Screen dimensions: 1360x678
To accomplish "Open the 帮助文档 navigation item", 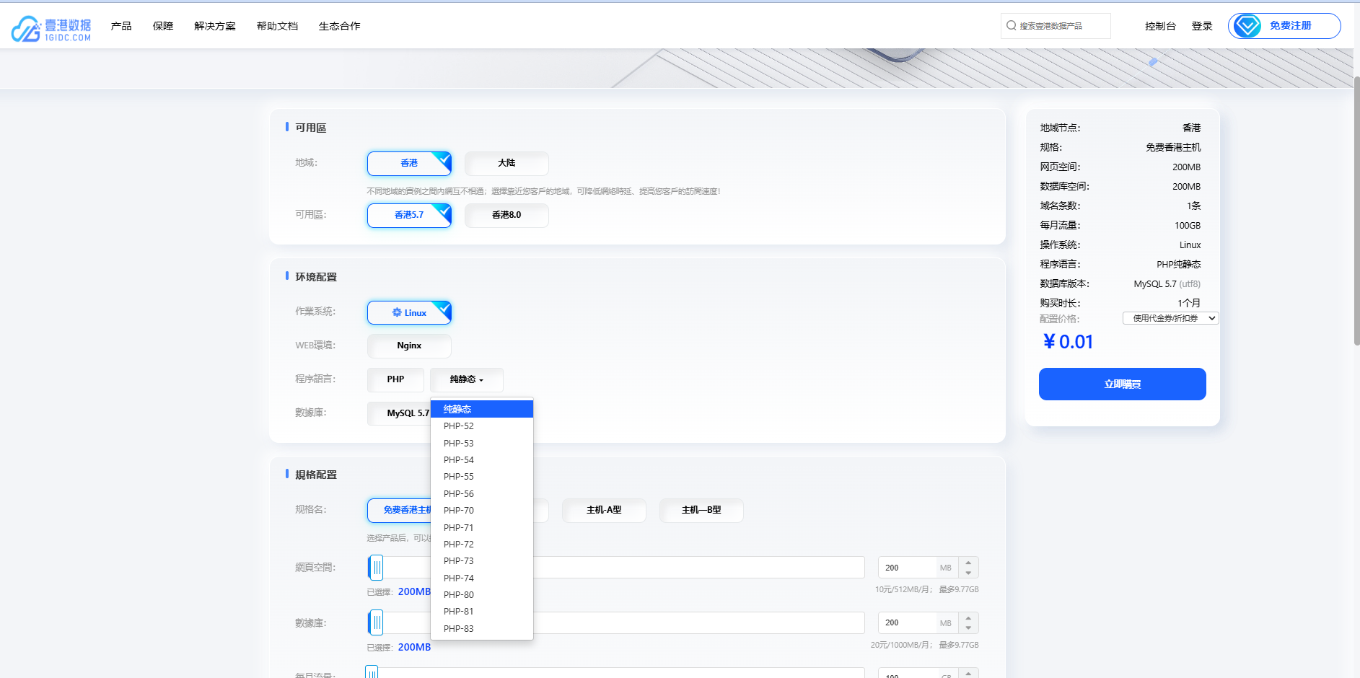I will pos(277,26).
